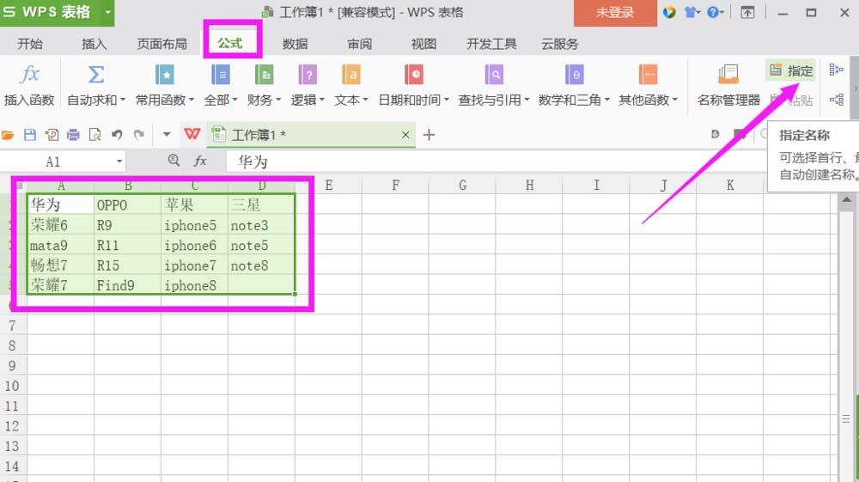Viewport: 859px width, 482px height.
Task: Expand the AutoSum (自动求和) dropdown arrow
Action: (x=123, y=100)
